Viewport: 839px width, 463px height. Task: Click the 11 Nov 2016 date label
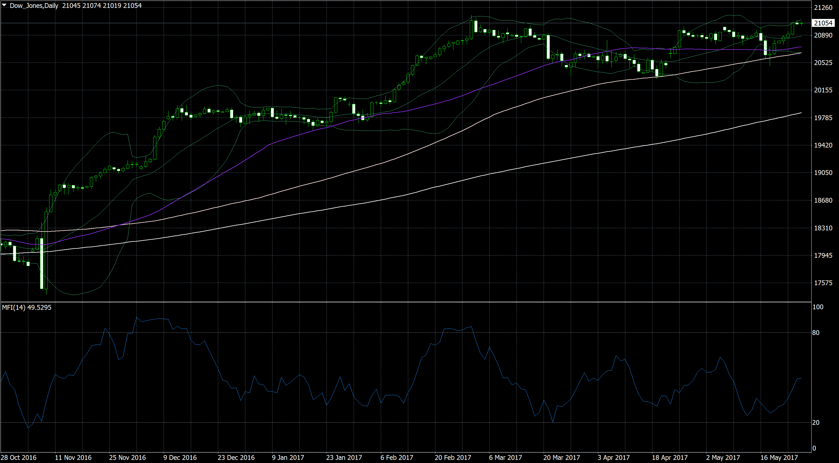73,457
